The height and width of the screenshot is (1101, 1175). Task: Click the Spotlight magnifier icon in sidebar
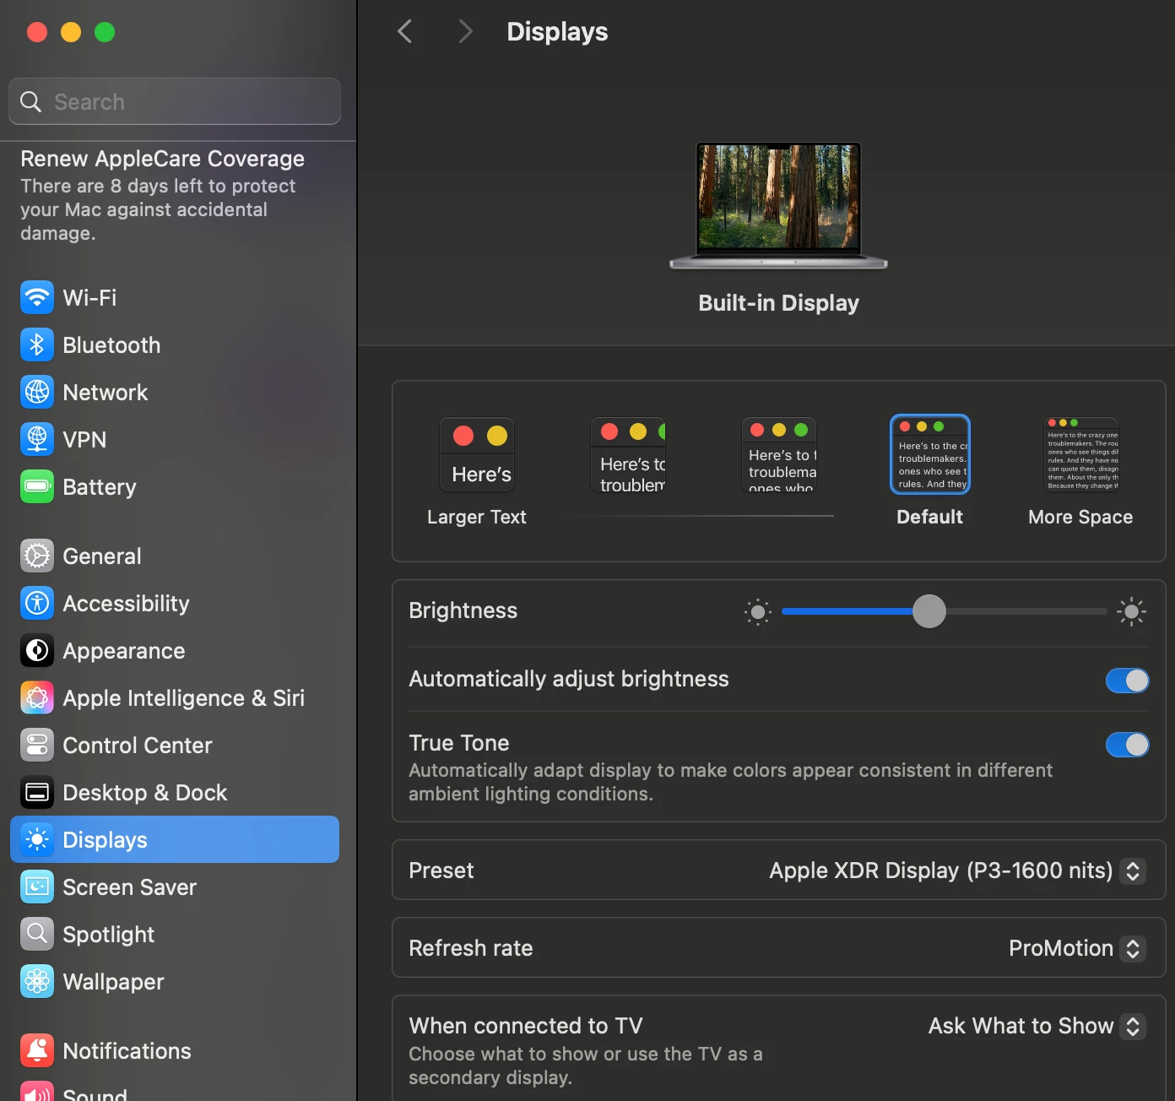pyautogui.click(x=37, y=934)
